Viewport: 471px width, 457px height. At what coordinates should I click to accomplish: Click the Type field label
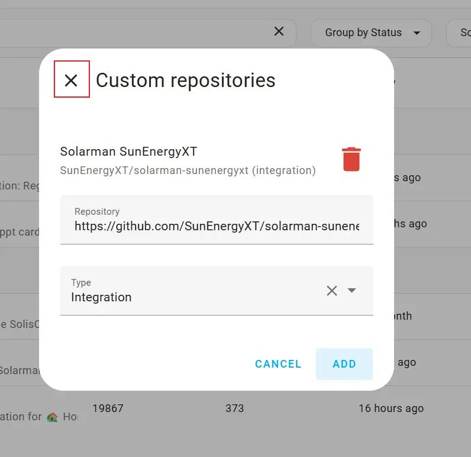tap(81, 282)
